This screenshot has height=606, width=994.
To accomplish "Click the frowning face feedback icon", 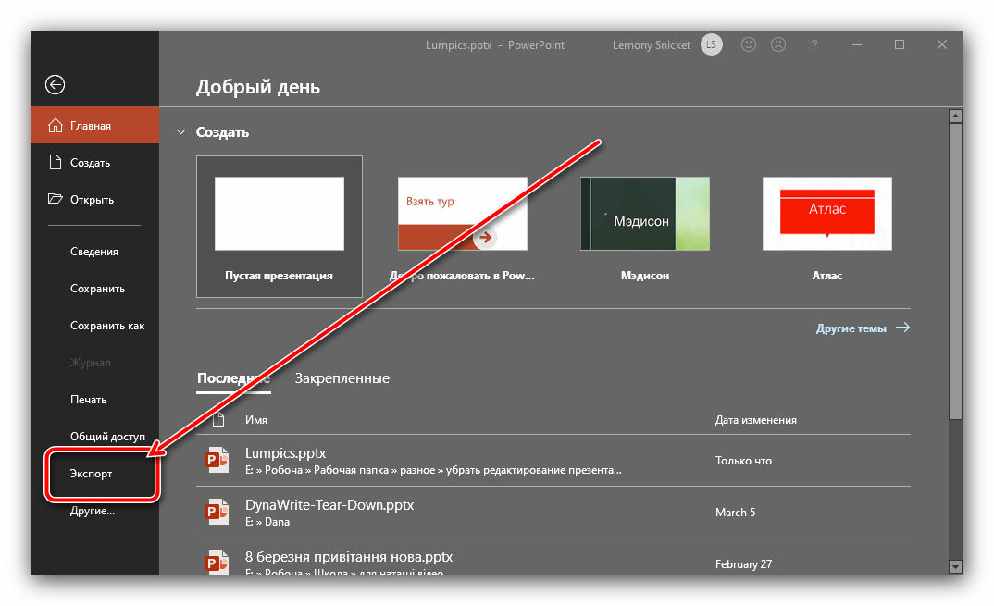I will pyautogui.click(x=778, y=44).
